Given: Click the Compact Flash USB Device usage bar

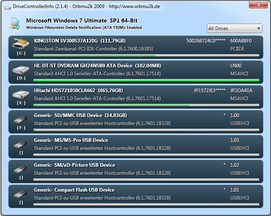Looking at the screenshot, I should 146,204.
